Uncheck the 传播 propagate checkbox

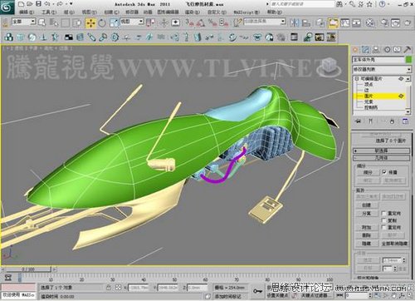click(x=384, y=172)
